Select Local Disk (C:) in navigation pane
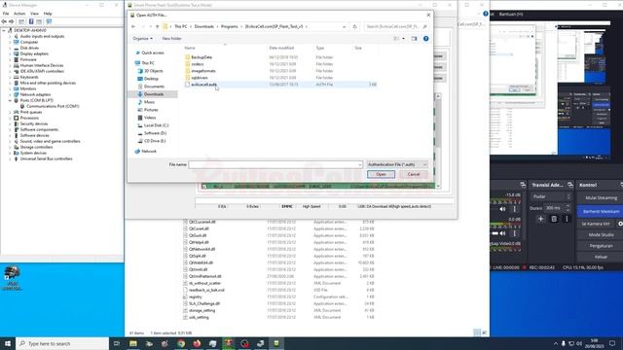The width and height of the screenshot is (623, 350). tap(156, 125)
